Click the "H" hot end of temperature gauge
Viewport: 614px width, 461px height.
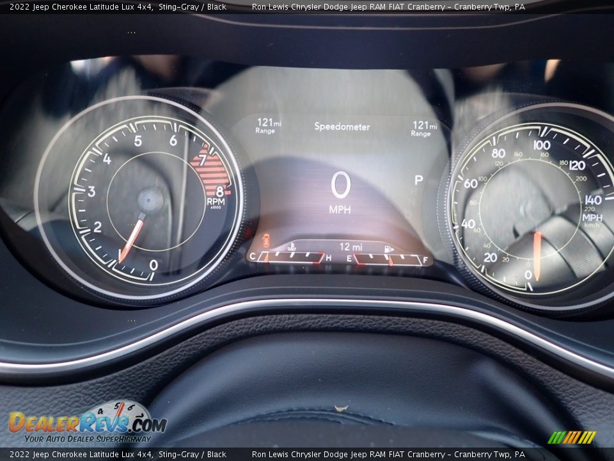[329, 258]
